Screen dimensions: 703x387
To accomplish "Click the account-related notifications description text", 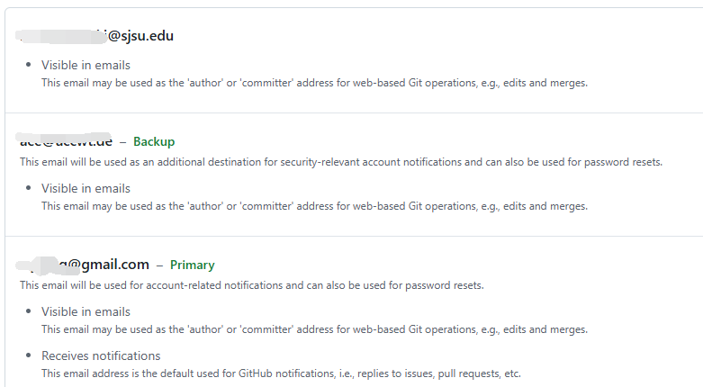I will pos(251,285).
